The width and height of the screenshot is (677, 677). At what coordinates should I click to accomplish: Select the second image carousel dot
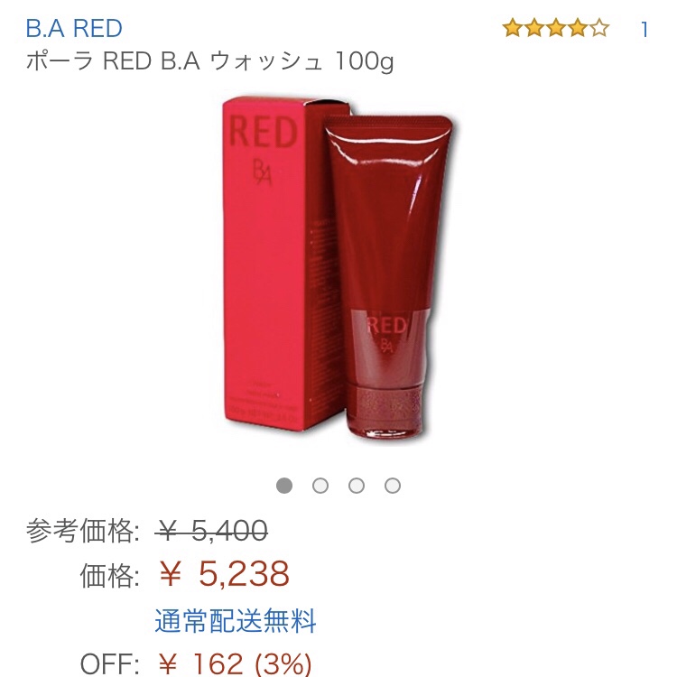click(320, 486)
